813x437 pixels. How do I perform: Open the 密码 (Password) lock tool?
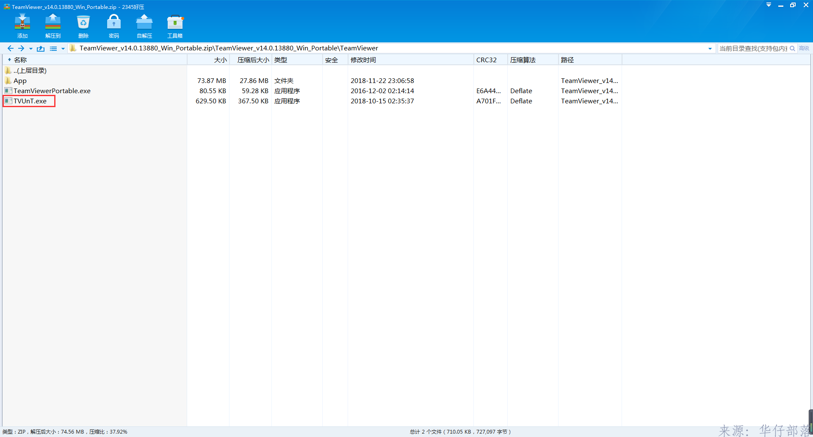point(114,26)
